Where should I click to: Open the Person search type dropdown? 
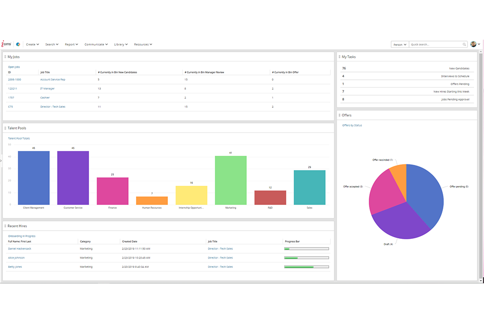click(x=399, y=44)
